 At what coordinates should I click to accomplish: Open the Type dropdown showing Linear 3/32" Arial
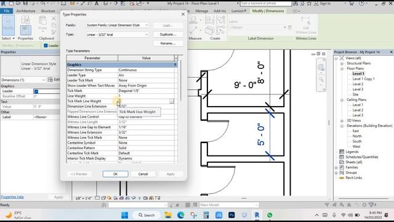pos(117,35)
